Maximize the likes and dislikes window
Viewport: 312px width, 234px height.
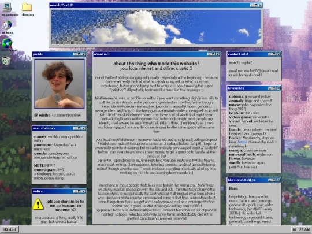274,180
